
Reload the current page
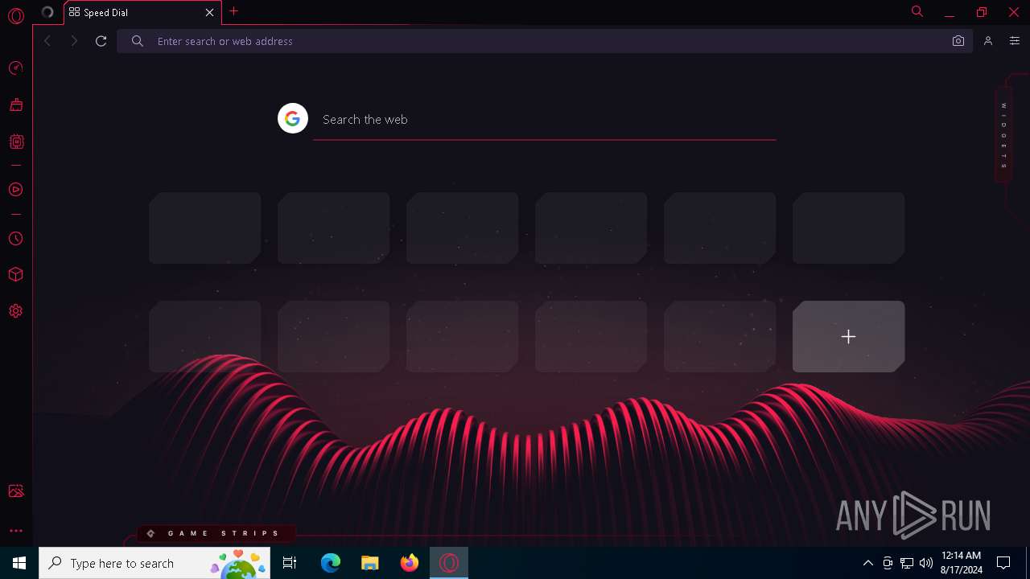click(x=101, y=41)
